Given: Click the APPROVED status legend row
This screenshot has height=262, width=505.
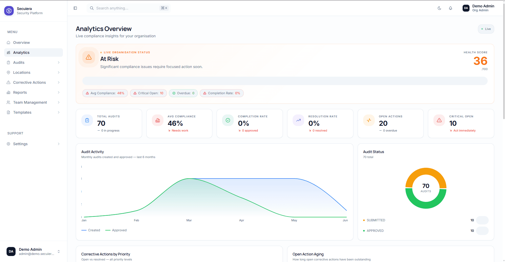Looking at the screenshot, I should click(x=426, y=231).
